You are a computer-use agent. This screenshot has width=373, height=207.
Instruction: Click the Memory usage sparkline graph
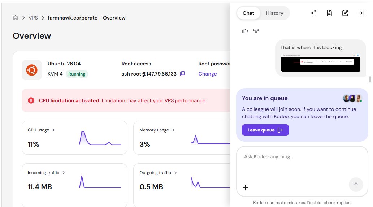coord(210,139)
